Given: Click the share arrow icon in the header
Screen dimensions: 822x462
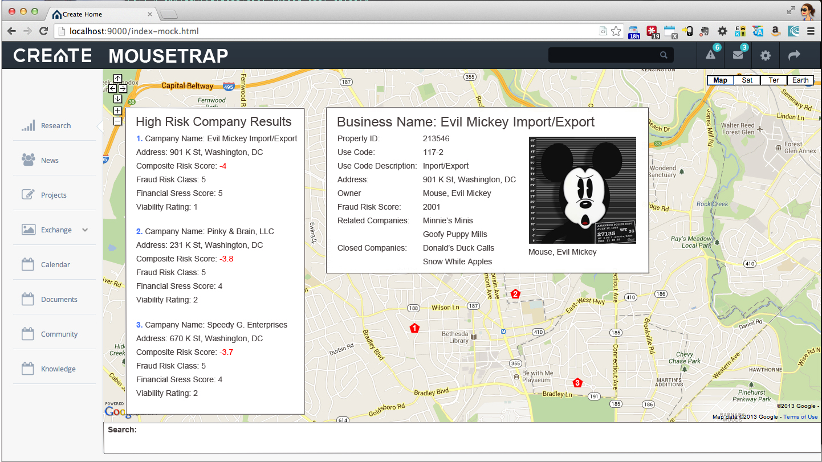Looking at the screenshot, I should (794, 55).
